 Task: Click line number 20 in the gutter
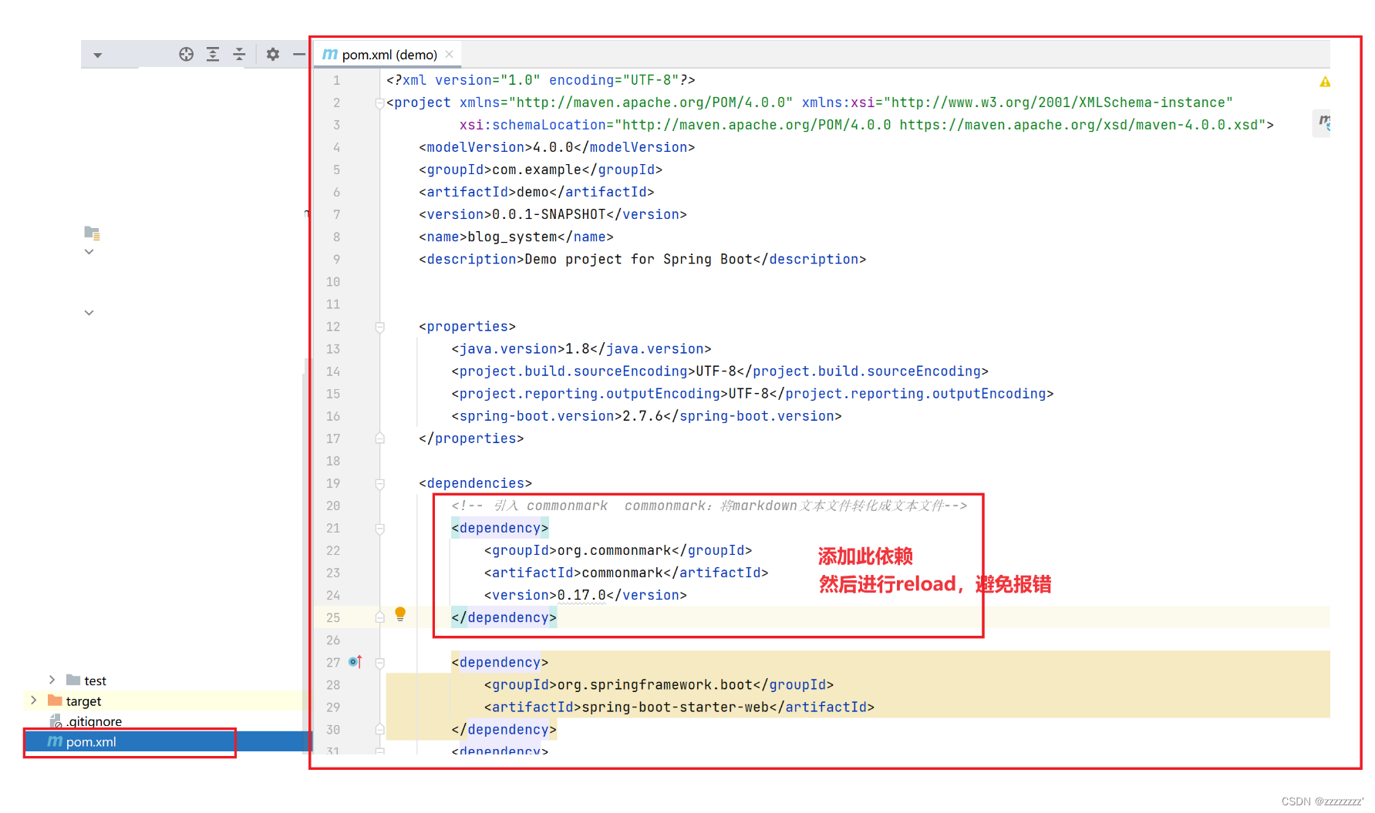point(332,506)
